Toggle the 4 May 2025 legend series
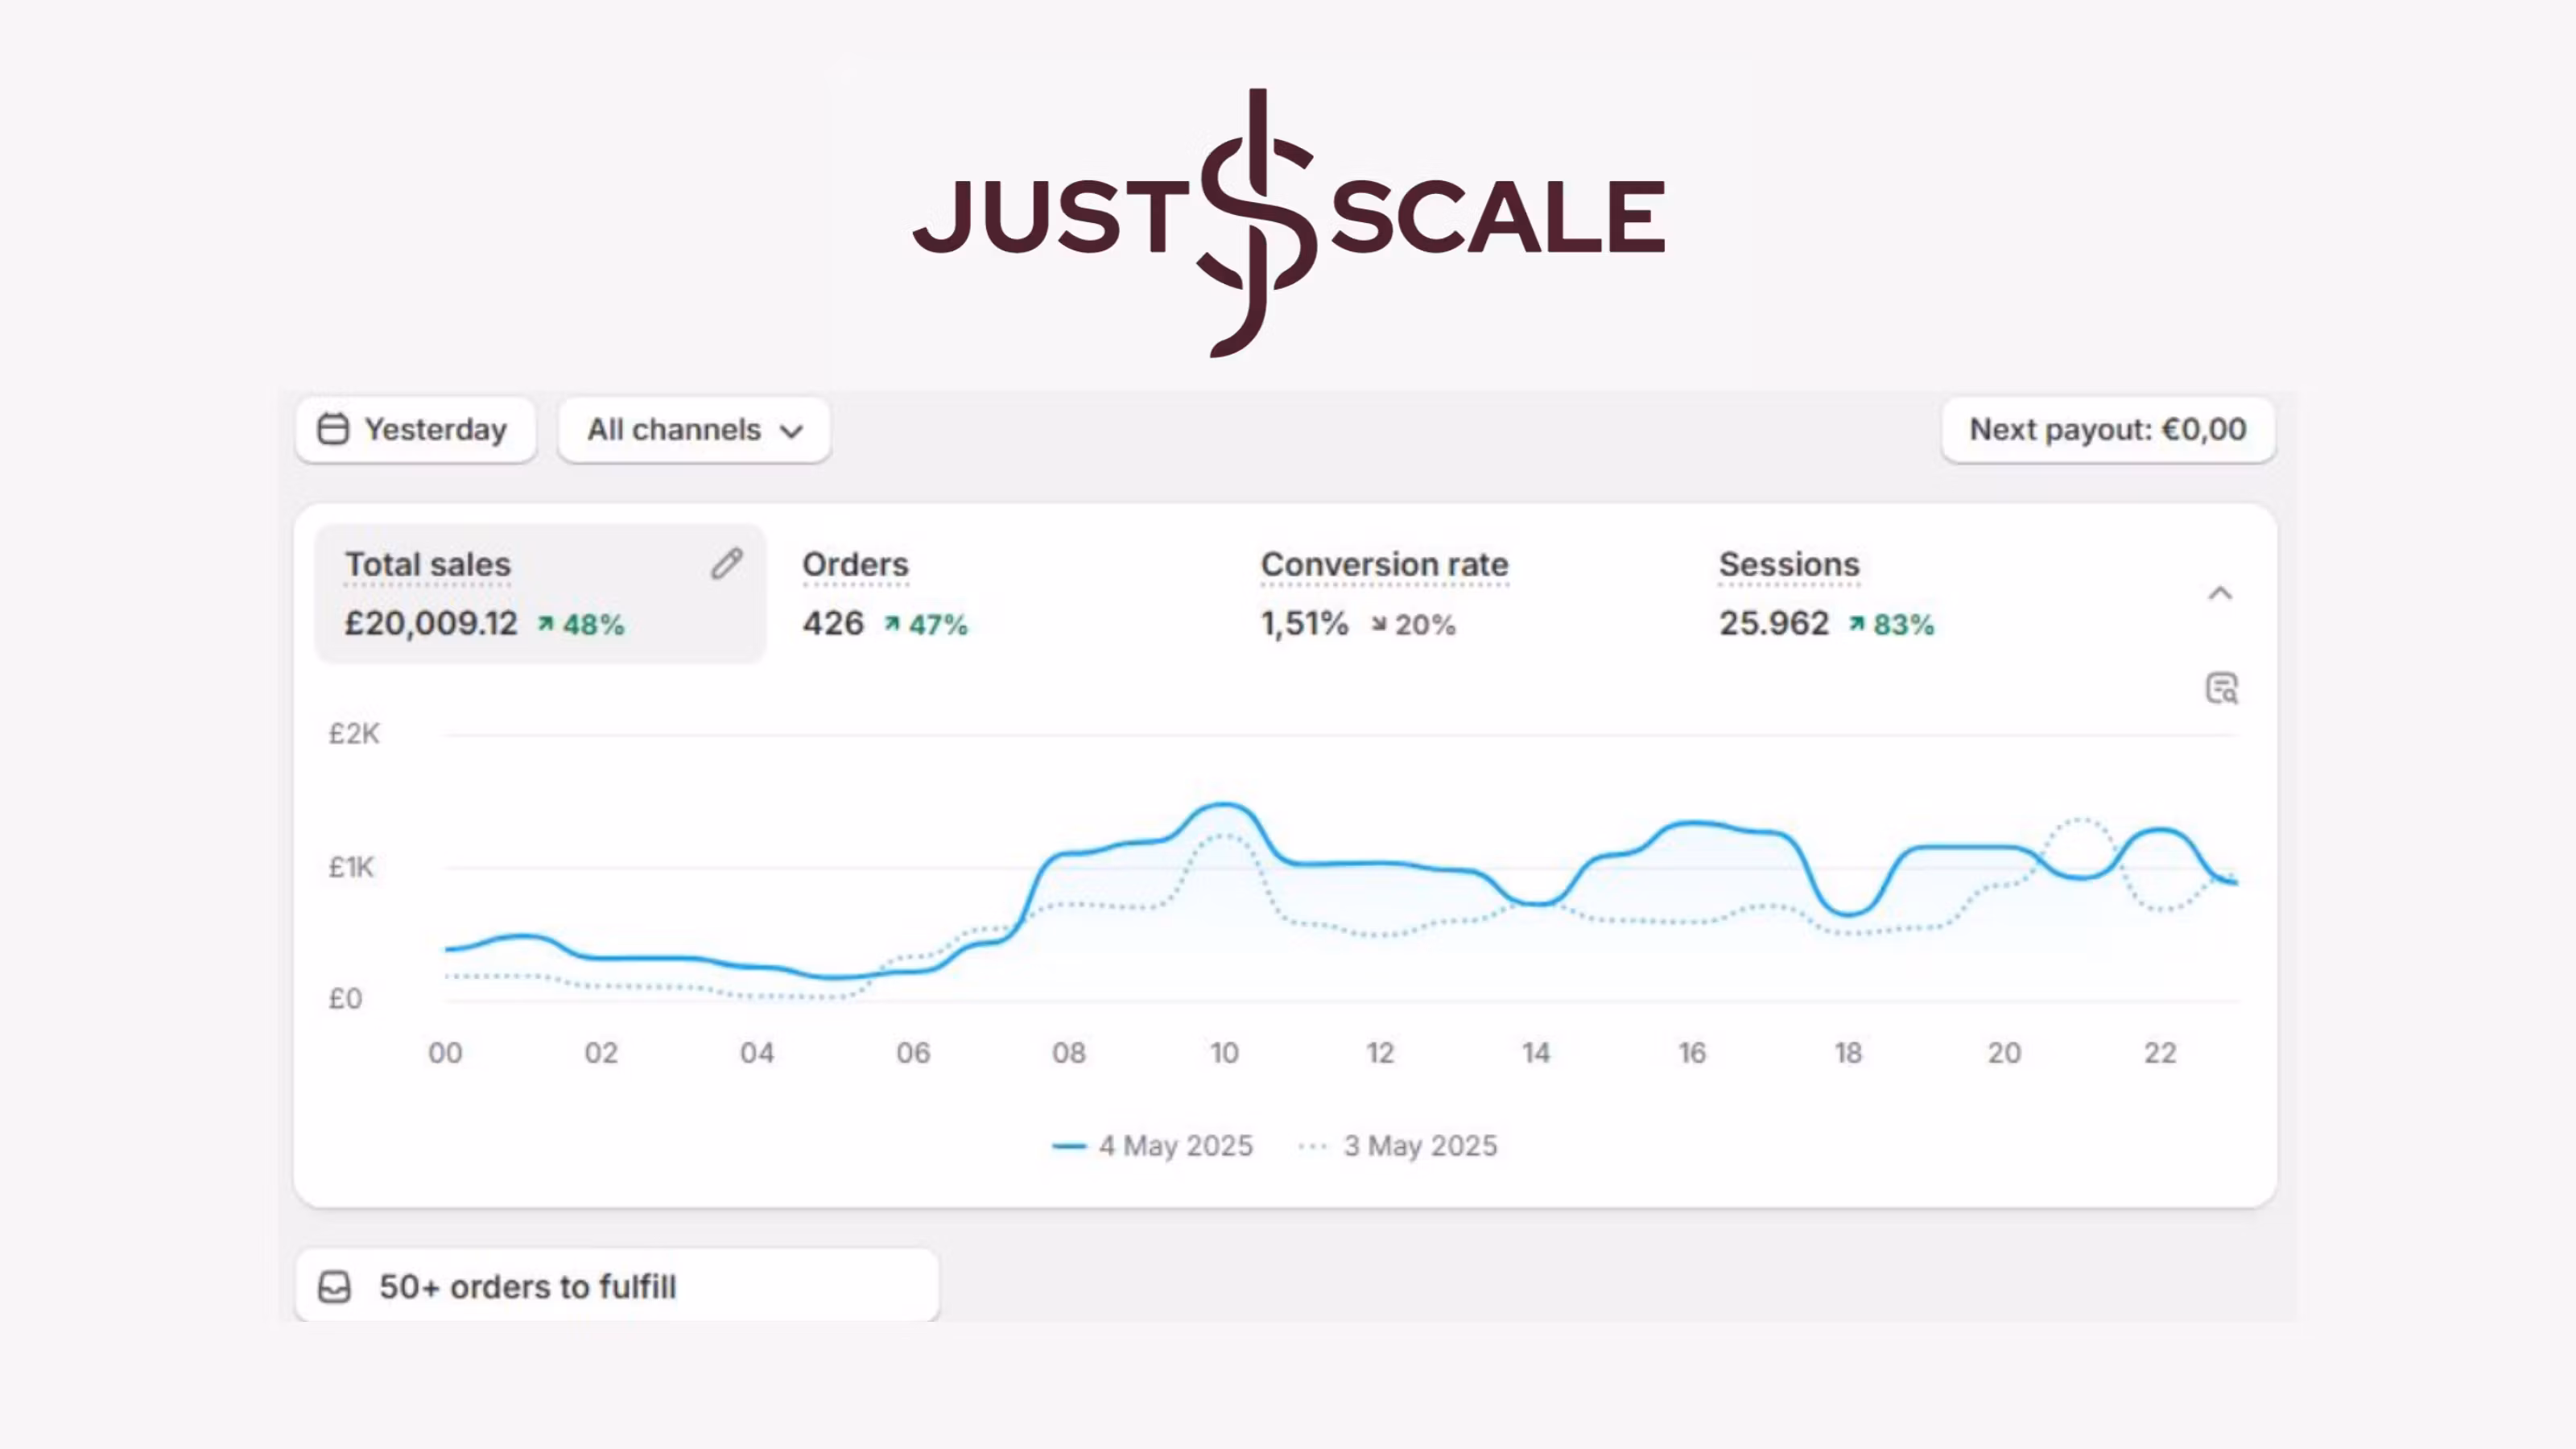This screenshot has height=1449, width=2576. coord(1152,1145)
